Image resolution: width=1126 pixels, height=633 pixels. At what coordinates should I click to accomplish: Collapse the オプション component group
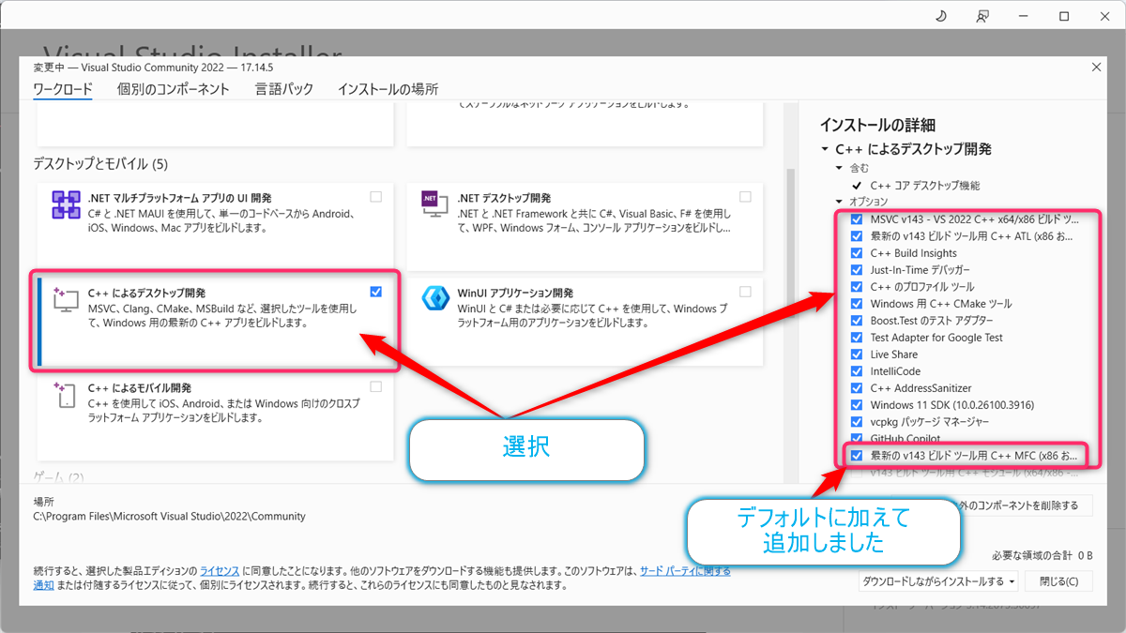tap(838, 199)
